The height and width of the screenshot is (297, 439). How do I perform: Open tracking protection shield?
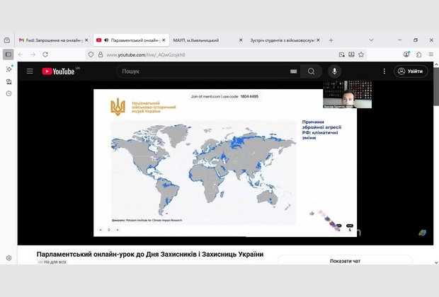pos(91,54)
